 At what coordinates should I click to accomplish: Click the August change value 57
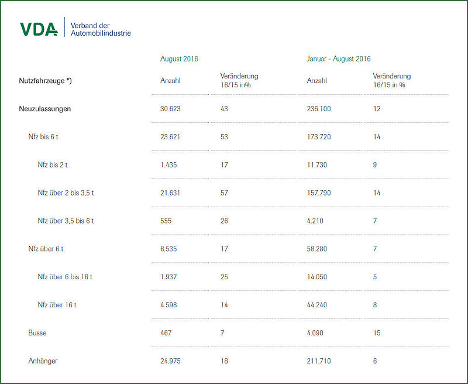click(x=224, y=193)
